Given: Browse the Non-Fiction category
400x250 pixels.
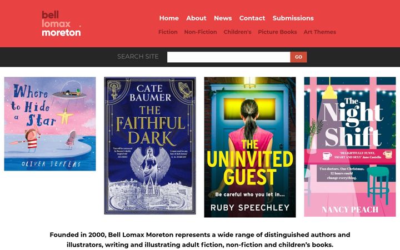Looking at the screenshot, I should pyautogui.click(x=201, y=32).
